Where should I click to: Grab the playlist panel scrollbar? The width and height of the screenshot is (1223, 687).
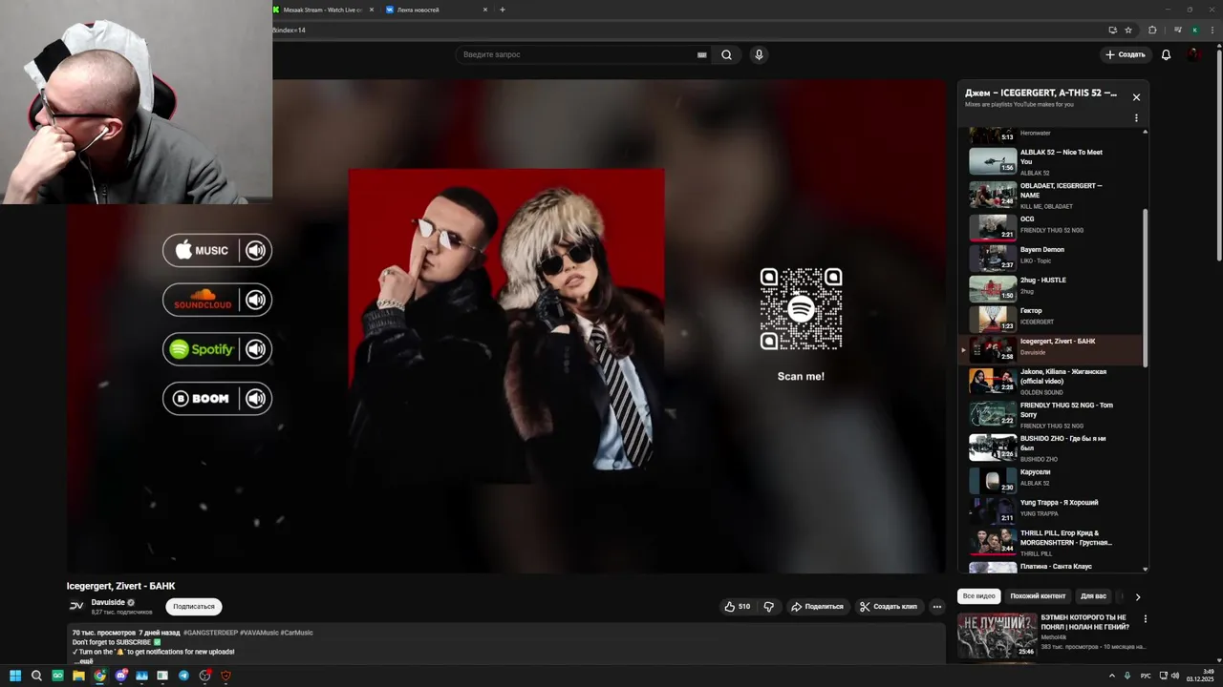(1145, 286)
